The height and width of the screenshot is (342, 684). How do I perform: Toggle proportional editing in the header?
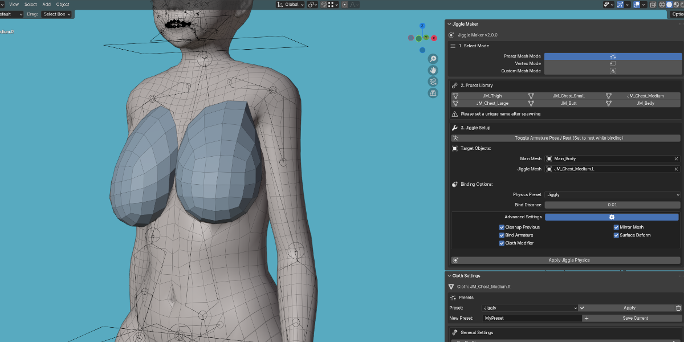tap(345, 5)
